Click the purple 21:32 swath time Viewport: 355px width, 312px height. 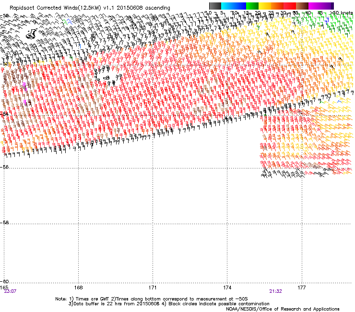coord(275,291)
